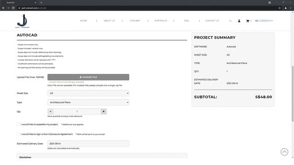Open the browser menu three-dot icon
This screenshot has width=294, height=165.
[x=291, y=8]
